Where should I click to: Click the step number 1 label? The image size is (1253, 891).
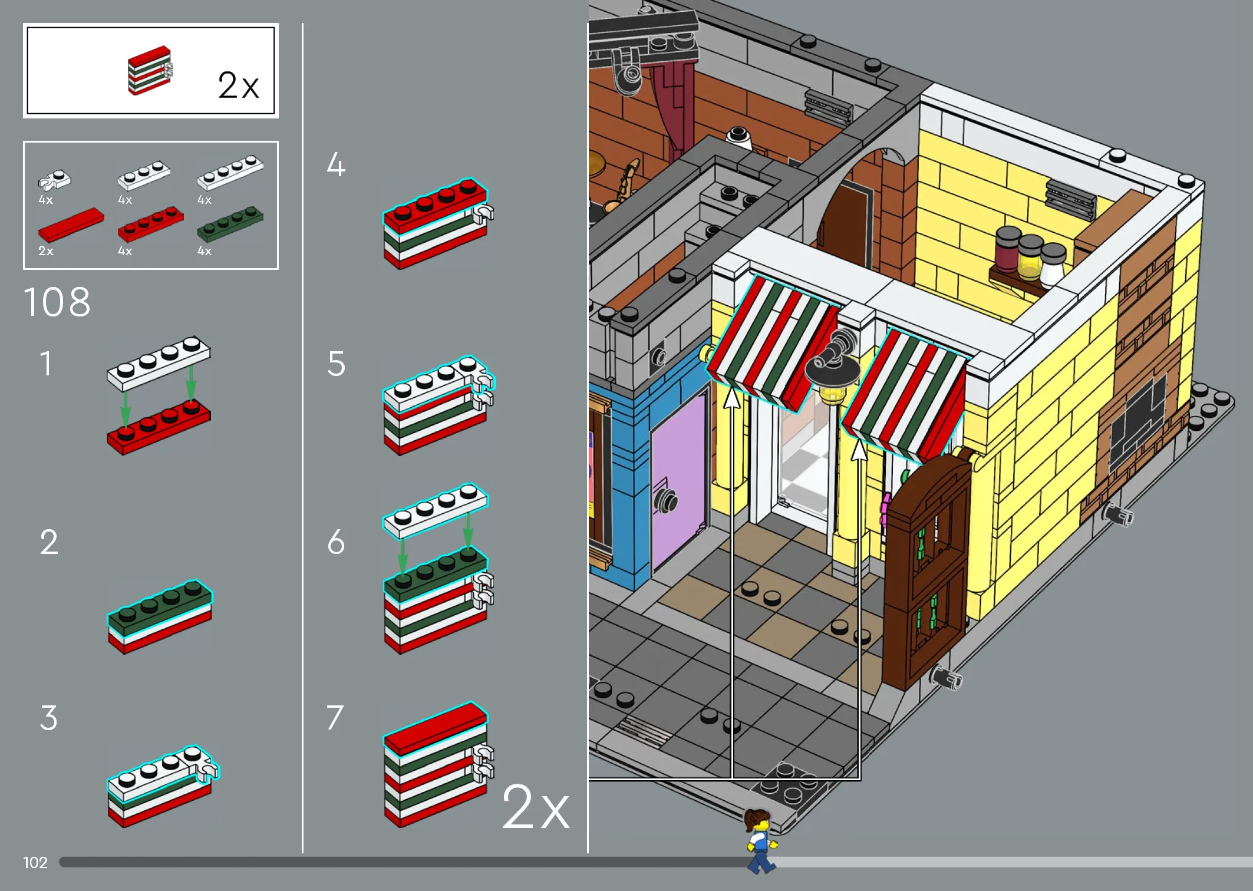[46, 364]
